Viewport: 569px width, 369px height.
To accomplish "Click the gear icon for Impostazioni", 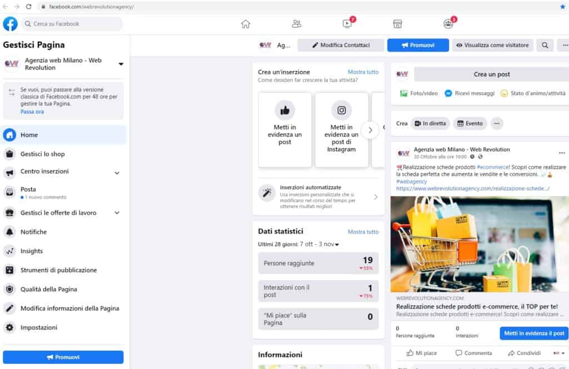I will tap(9, 327).
